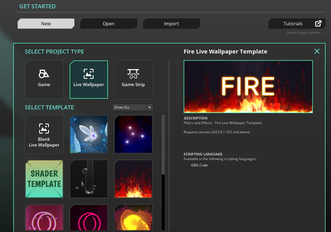
Task: Close the template details panel
Action: point(317,51)
